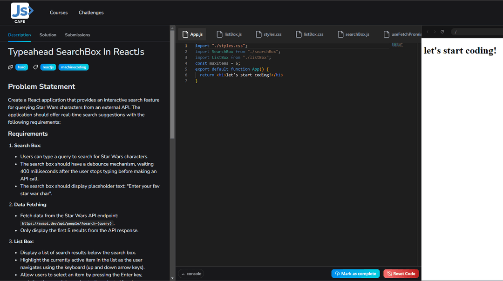This screenshot has width=503, height=281.
Task: Click the 'Requirements' heading
Action: click(x=28, y=134)
